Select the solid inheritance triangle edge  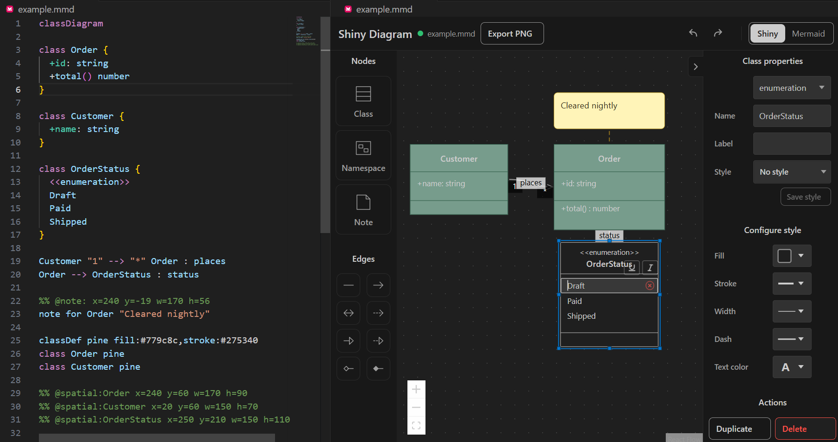pos(349,341)
